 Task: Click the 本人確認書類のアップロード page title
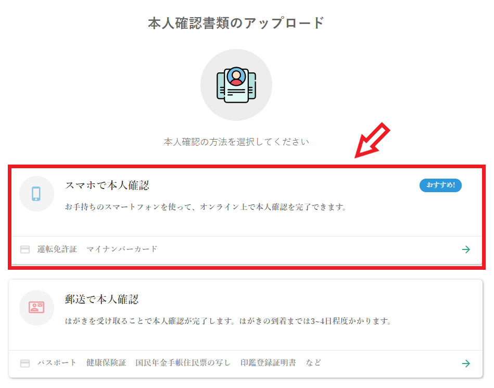pos(236,23)
